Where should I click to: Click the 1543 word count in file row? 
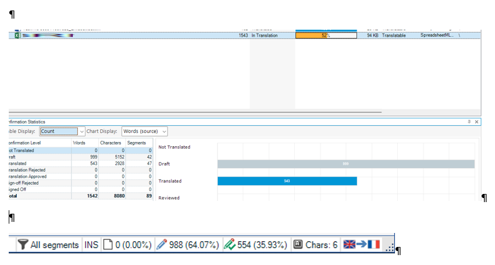point(243,36)
